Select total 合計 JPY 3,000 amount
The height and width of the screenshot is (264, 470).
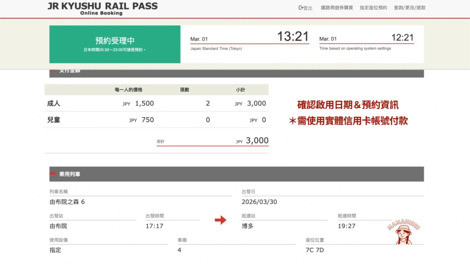pyautogui.click(x=252, y=141)
